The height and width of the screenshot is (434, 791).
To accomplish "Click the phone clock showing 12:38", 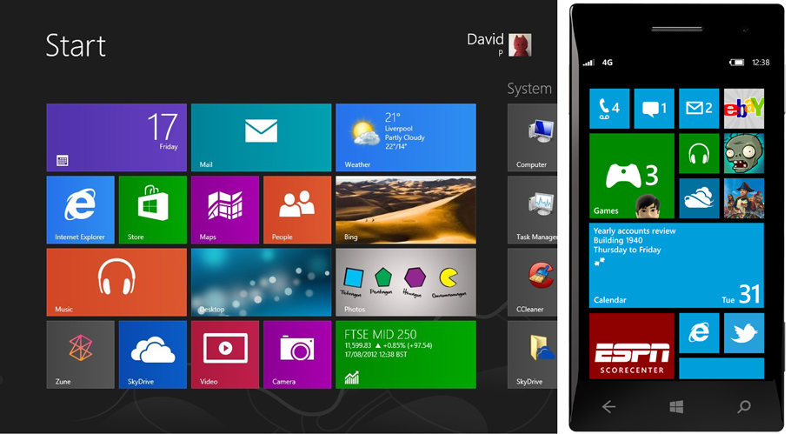I will [761, 63].
